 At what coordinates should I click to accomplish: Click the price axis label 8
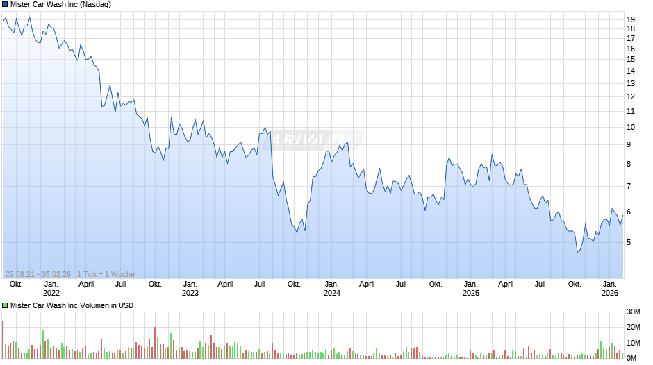tap(629, 164)
